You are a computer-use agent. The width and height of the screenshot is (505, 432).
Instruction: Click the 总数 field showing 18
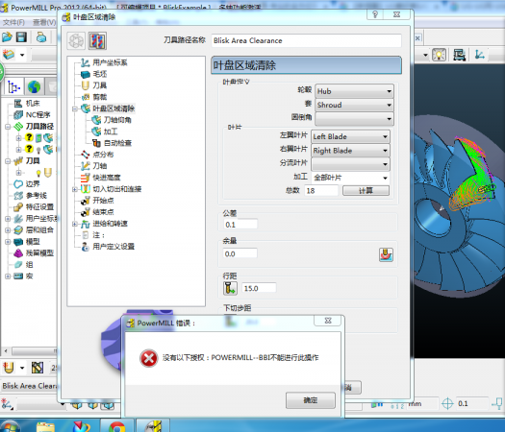(321, 191)
